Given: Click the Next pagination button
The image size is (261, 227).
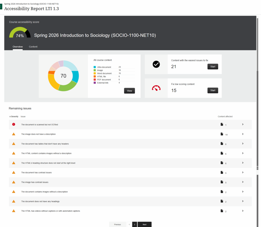Looking at the screenshot, I should pyautogui.click(x=145, y=224).
